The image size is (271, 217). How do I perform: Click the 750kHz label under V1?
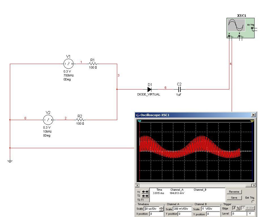coord(69,75)
